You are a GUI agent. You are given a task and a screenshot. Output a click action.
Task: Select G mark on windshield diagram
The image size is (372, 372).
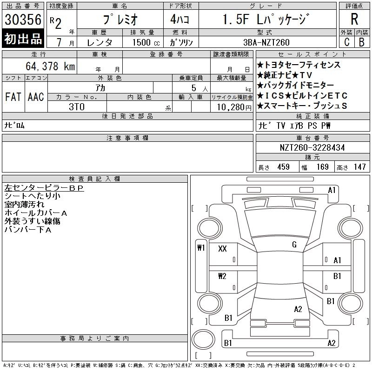[294, 245]
